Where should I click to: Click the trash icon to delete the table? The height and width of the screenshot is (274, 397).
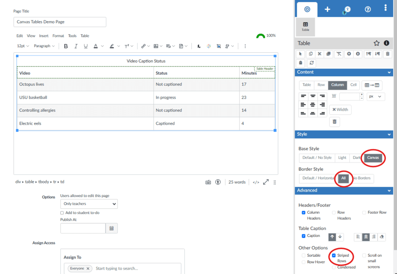[388, 54]
